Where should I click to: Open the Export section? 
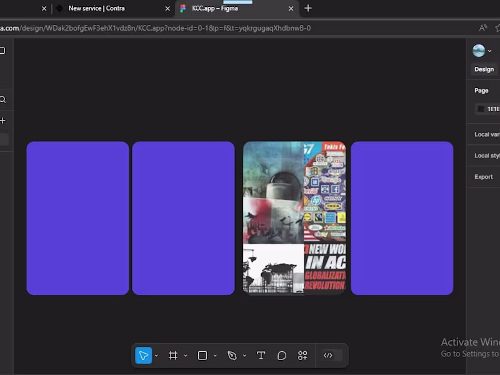[x=483, y=177]
